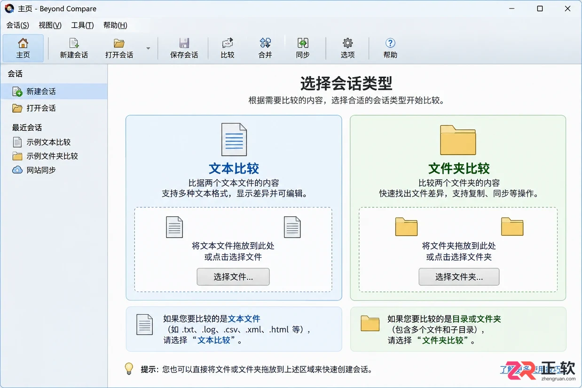
Task: Click the 新建会话 toolbar icon
Action: click(74, 43)
